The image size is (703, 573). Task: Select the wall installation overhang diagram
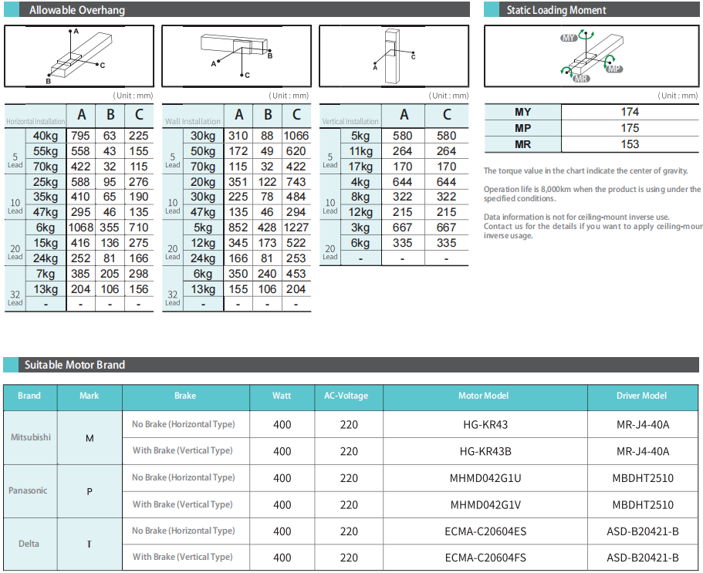click(x=238, y=56)
